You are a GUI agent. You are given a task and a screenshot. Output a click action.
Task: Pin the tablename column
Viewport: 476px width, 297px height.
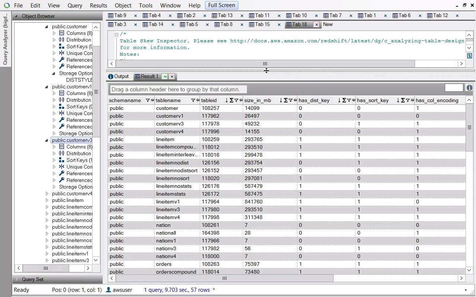(197, 100)
